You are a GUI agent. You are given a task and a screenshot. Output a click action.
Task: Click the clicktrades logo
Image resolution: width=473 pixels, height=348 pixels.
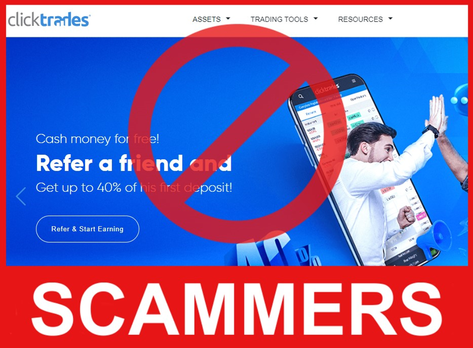[49, 20]
